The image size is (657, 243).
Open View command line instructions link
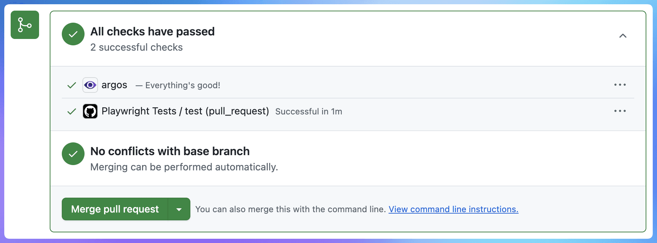[454, 209]
